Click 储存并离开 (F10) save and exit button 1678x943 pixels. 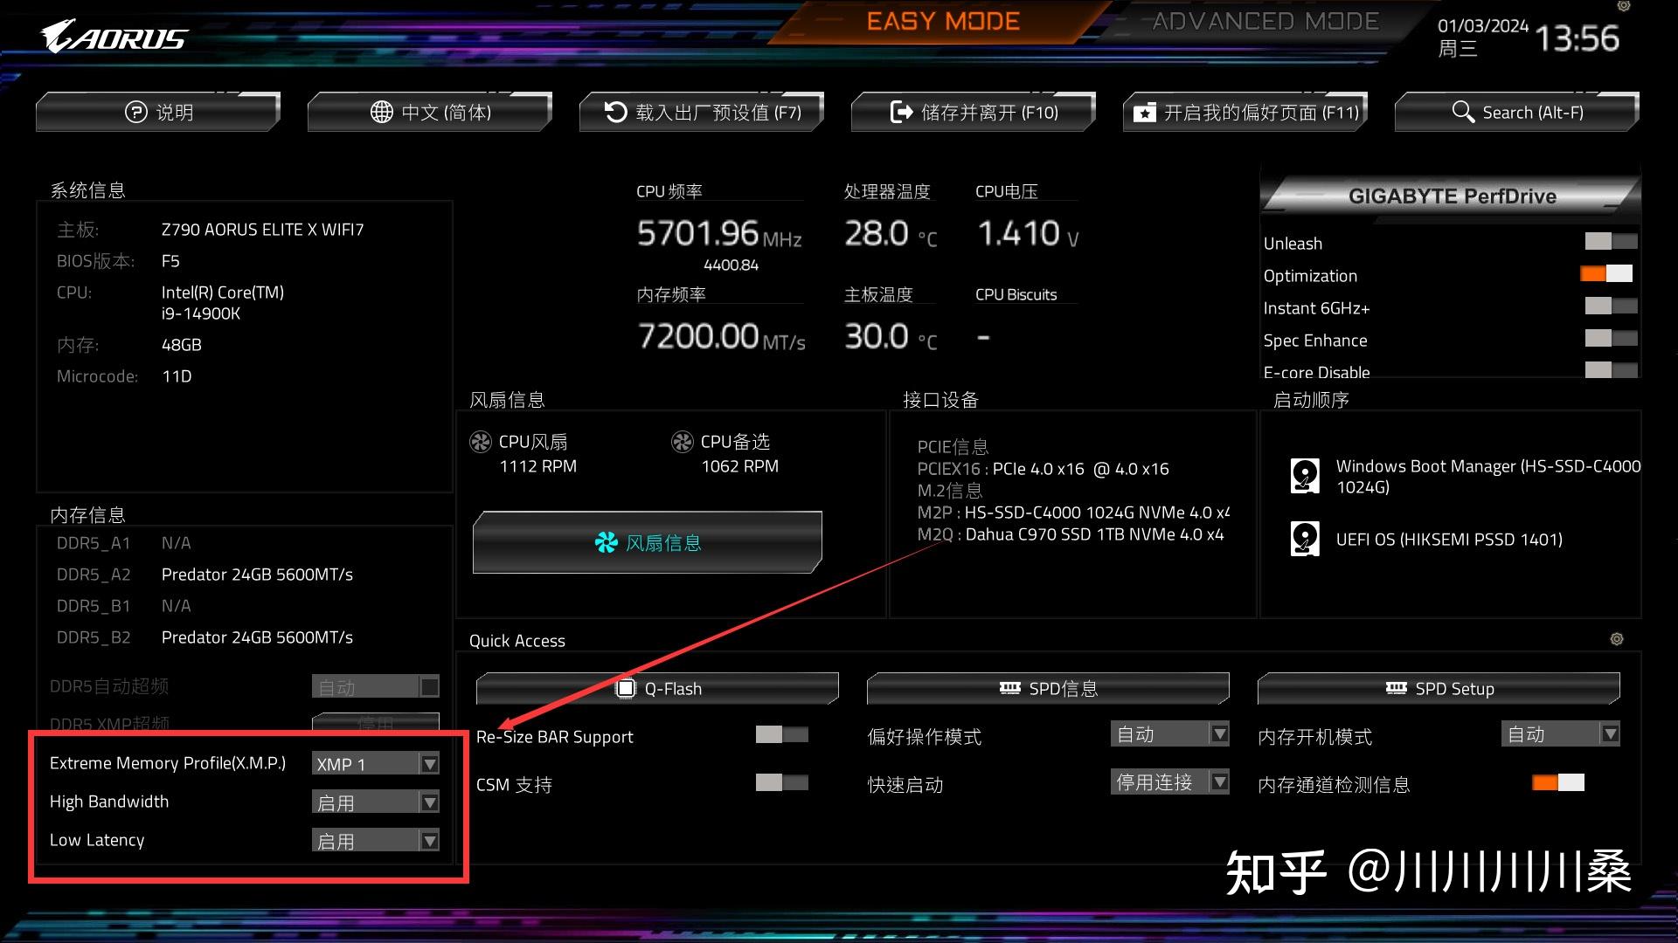[x=975, y=112]
